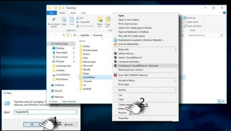
Task: Select the WinRAR folder
Action: pos(87,89)
